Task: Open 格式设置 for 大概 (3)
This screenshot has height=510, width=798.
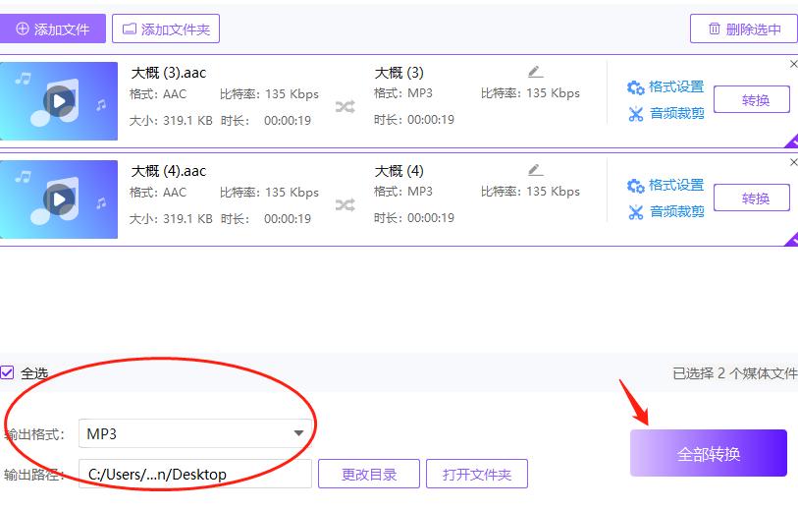Action: pos(665,87)
